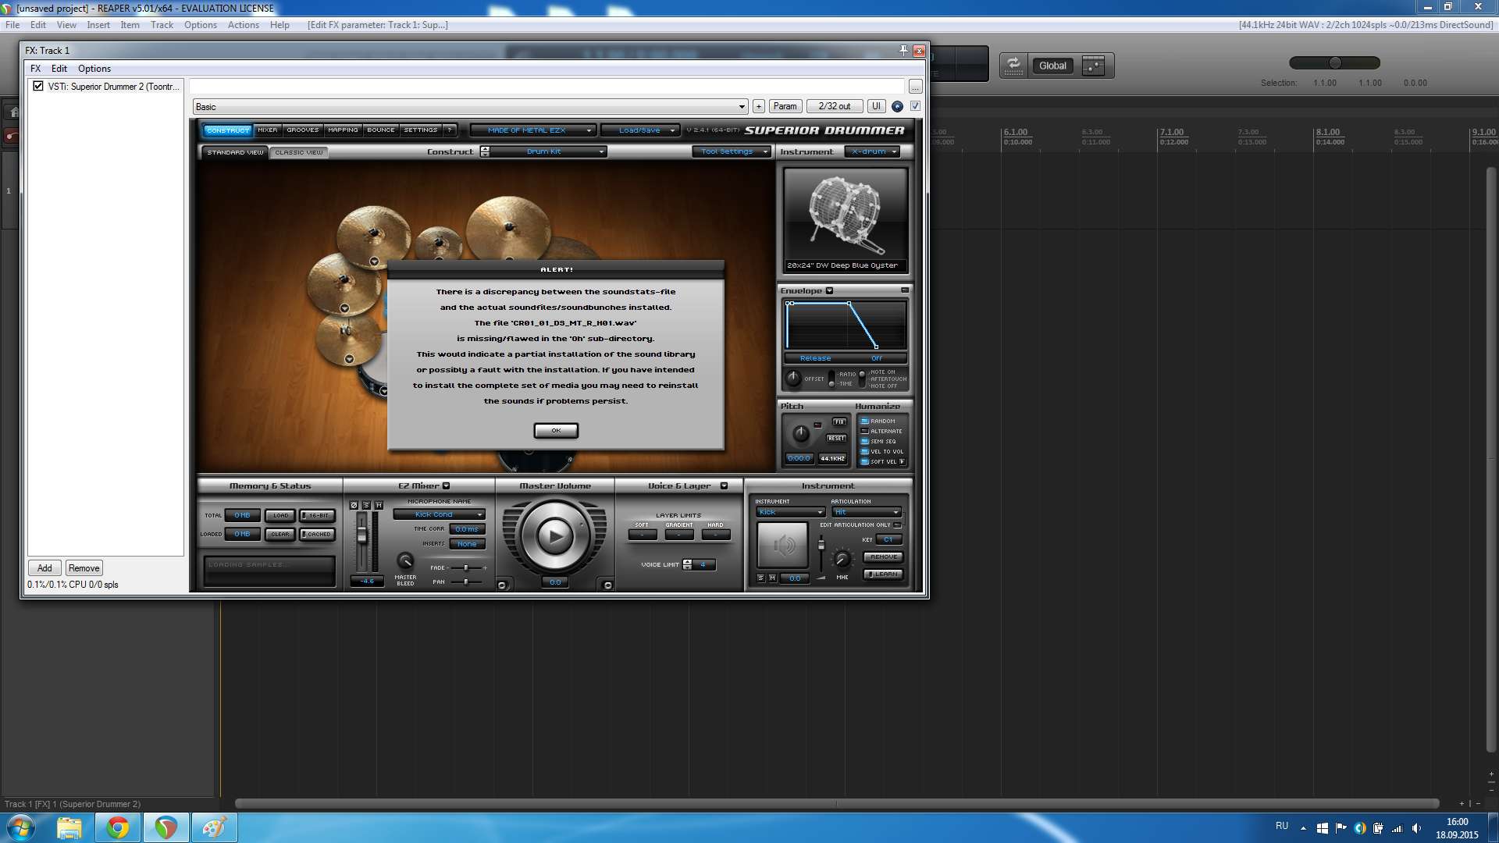Image resolution: width=1499 pixels, height=843 pixels.
Task: Click the FIX button in Pitch section
Action: 839,421
